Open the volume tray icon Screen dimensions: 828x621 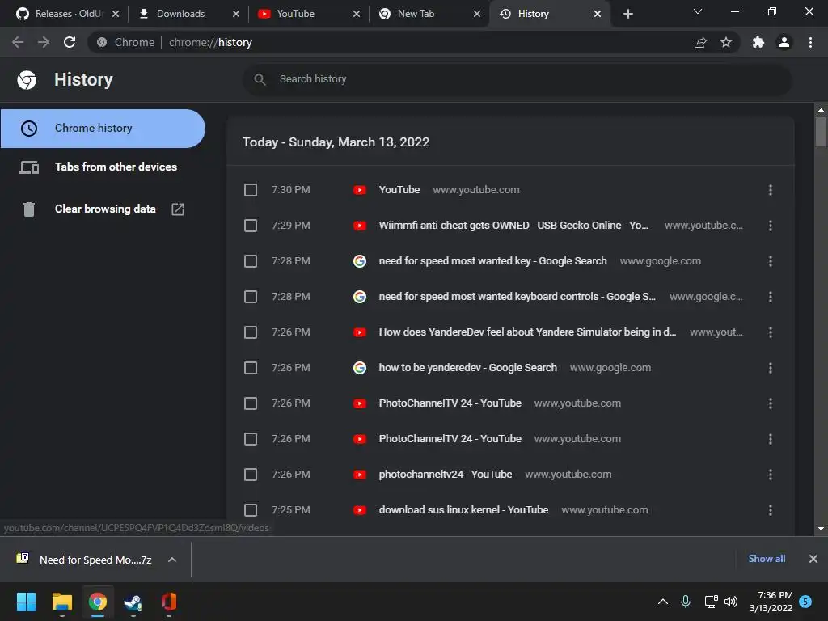[x=731, y=602]
